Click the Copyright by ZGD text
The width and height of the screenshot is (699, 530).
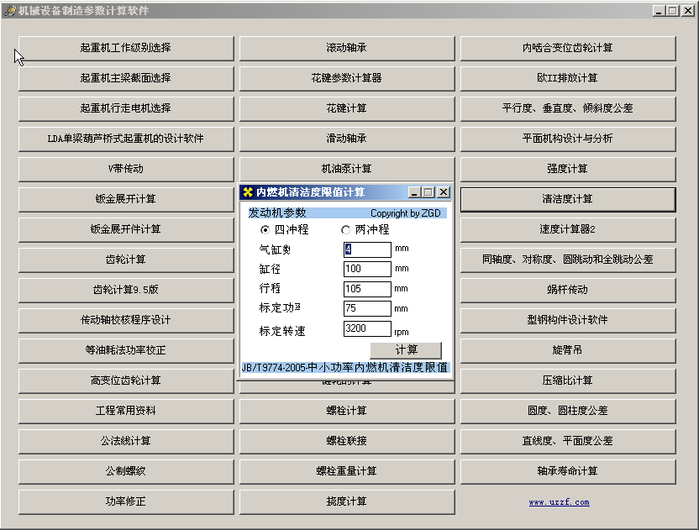(x=405, y=213)
